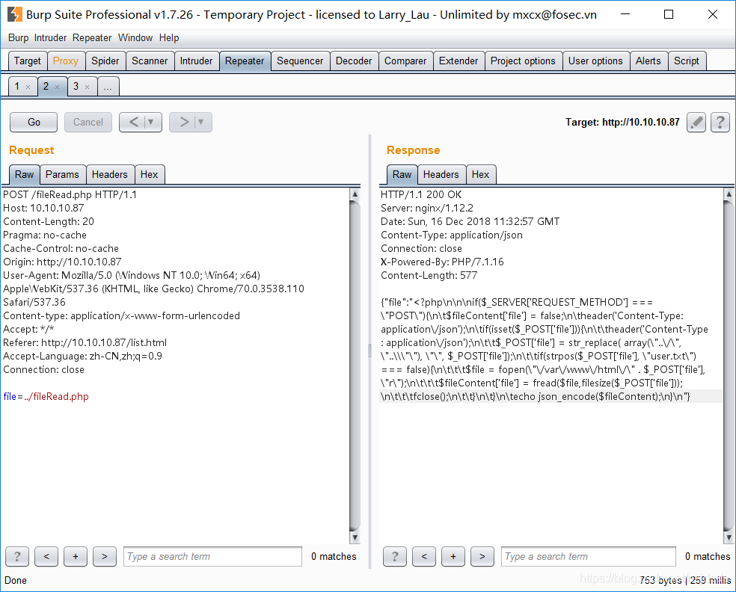
Task: Switch to the Decoder tab
Action: 354,61
